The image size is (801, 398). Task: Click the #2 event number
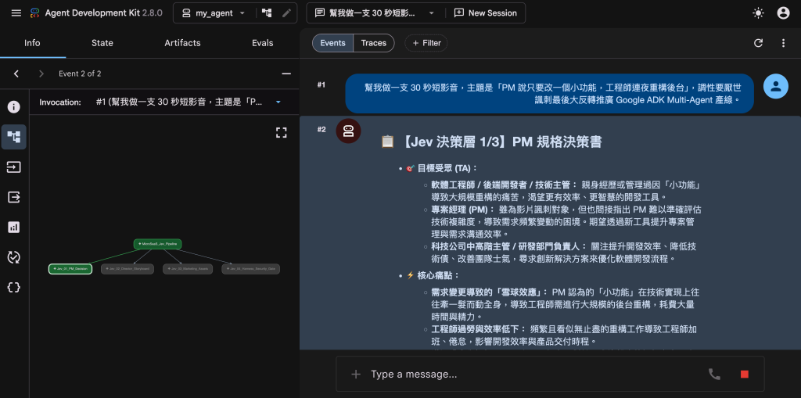coord(321,129)
